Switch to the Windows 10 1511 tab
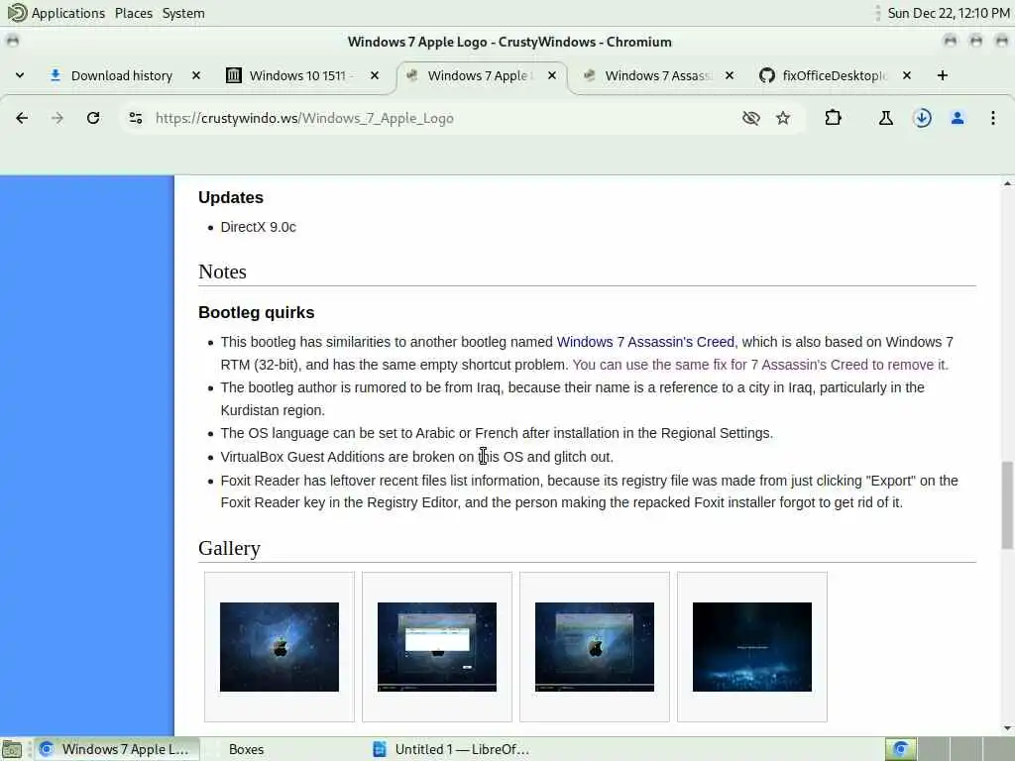Viewport: 1015px width, 761px height. (297, 75)
